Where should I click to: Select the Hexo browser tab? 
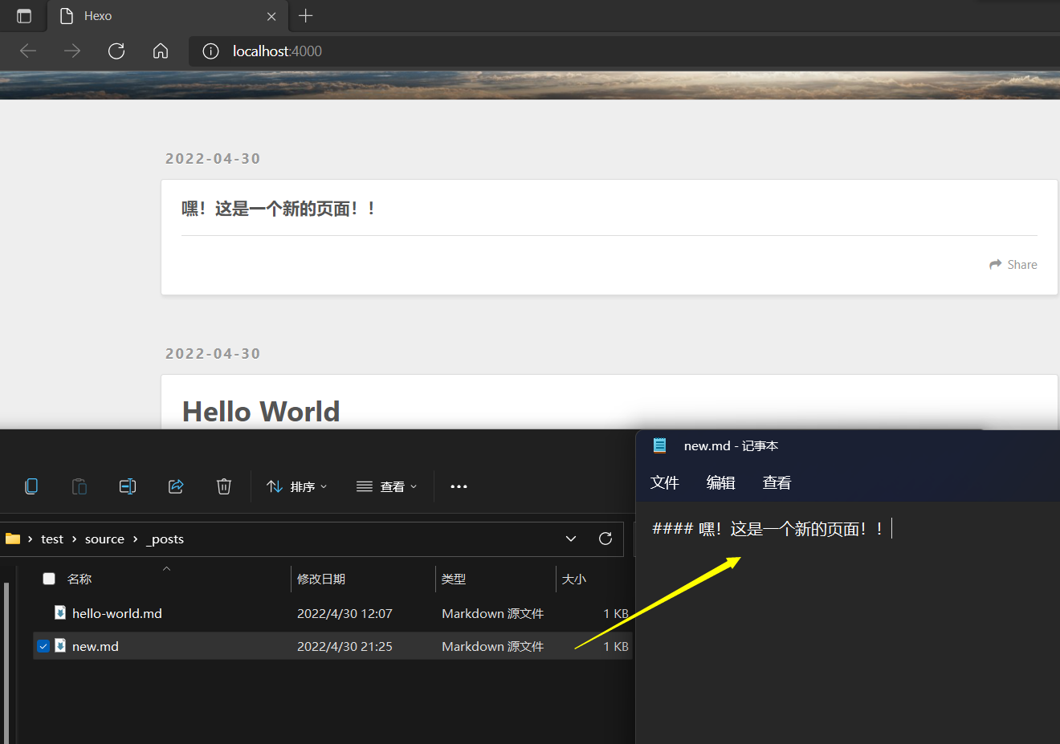168,16
